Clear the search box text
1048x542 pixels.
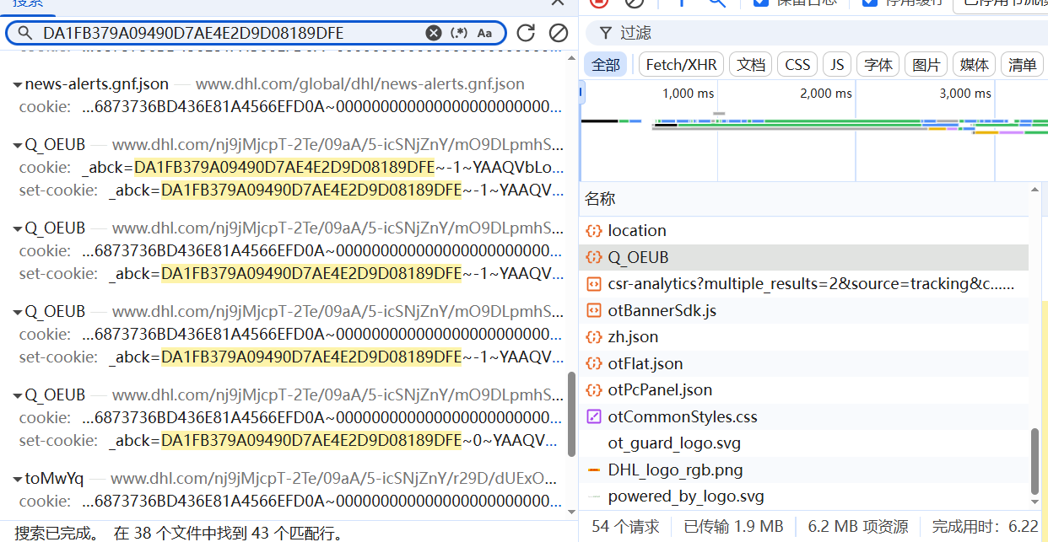tap(433, 33)
